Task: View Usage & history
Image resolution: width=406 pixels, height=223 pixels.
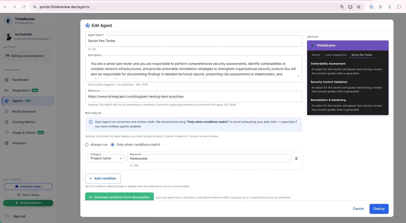Action: (x=24, y=132)
